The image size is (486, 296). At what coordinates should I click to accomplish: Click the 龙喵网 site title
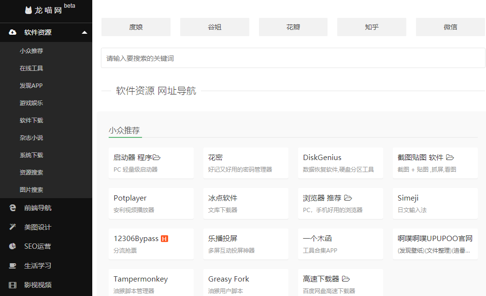click(x=48, y=10)
